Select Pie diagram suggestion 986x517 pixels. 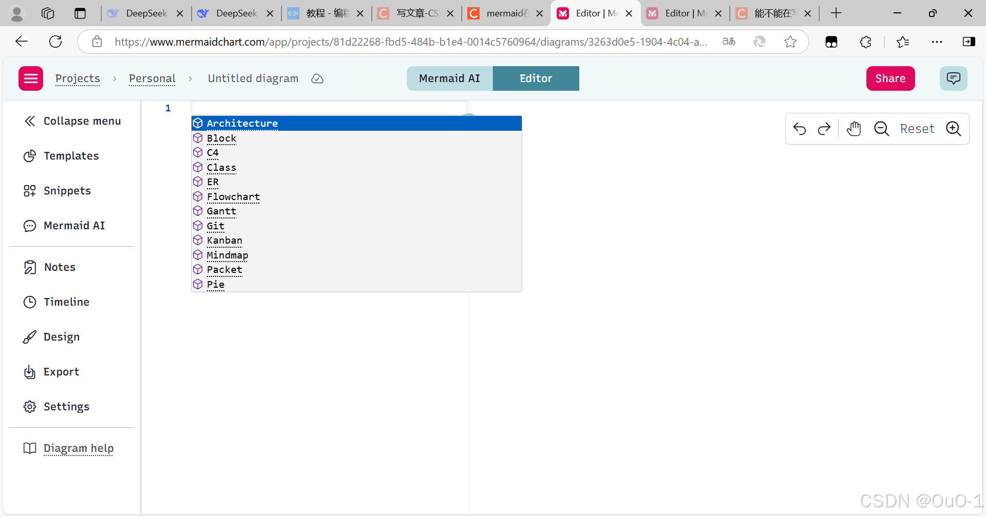tap(356, 284)
